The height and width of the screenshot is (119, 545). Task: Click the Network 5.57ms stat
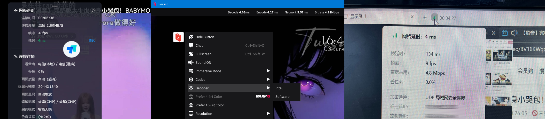[x=296, y=12]
